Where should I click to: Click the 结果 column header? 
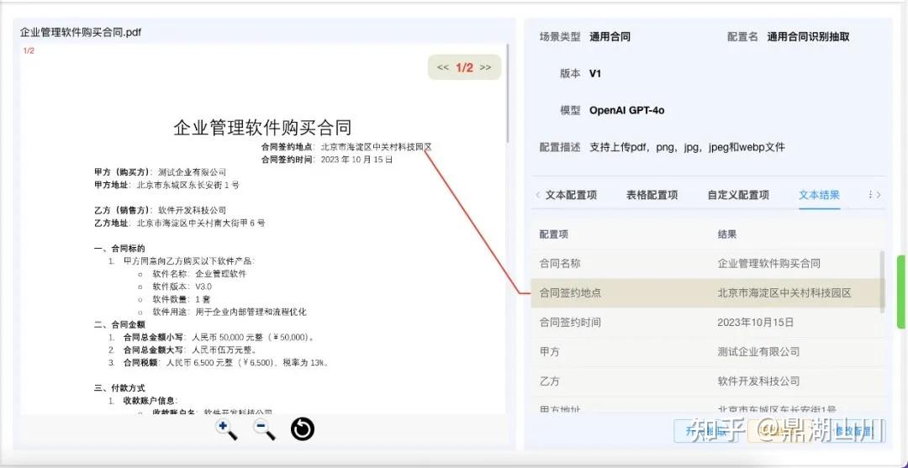pos(727,234)
